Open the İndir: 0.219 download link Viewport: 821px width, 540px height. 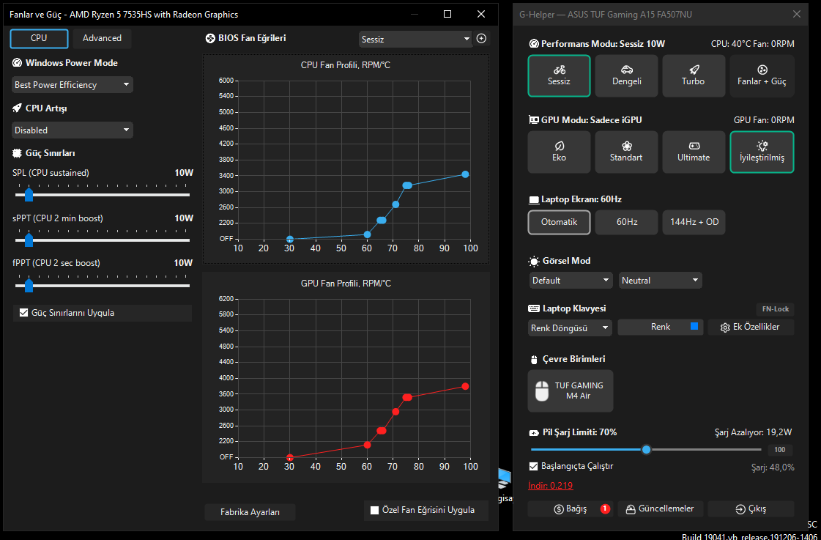pyautogui.click(x=550, y=486)
